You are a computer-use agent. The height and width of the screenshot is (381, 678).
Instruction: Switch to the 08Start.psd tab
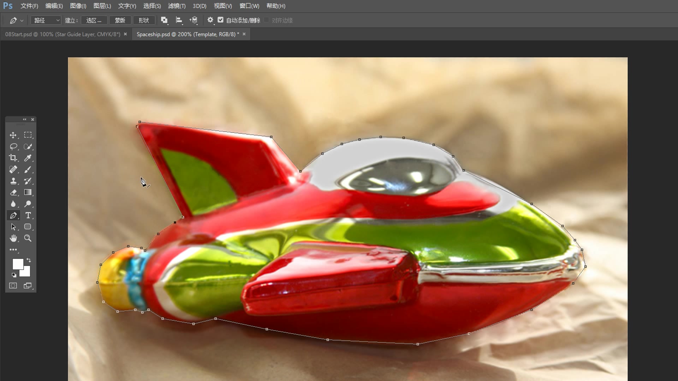pos(63,34)
